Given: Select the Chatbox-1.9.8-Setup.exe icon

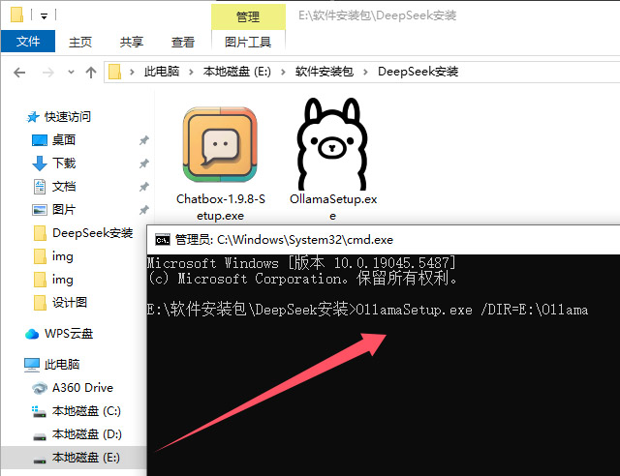Looking at the screenshot, I should (x=220, y=144).
